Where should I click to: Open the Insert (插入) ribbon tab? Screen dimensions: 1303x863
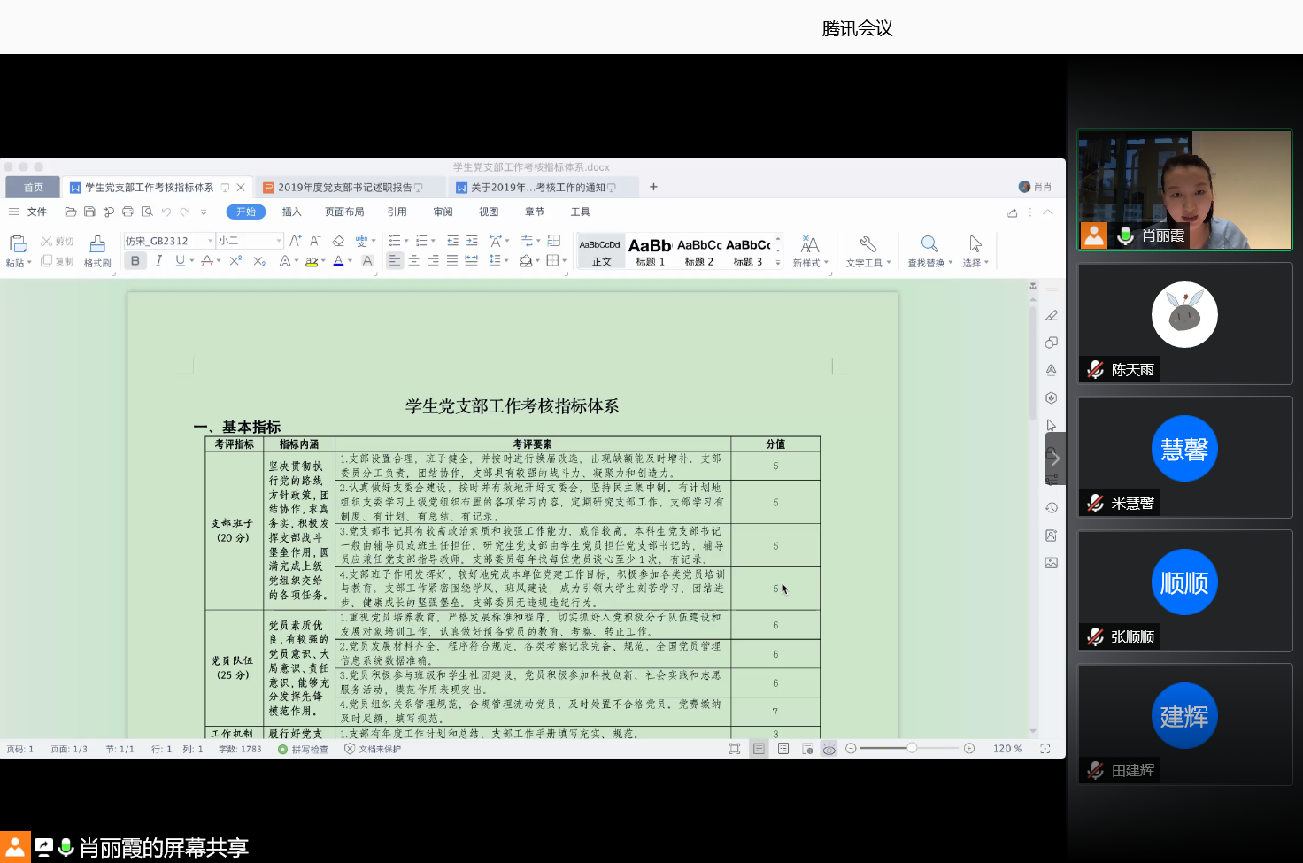[291, 212]
